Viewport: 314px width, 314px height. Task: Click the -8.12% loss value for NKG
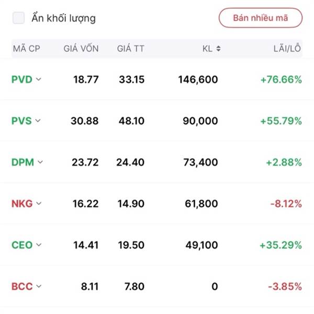click(285, 204)
